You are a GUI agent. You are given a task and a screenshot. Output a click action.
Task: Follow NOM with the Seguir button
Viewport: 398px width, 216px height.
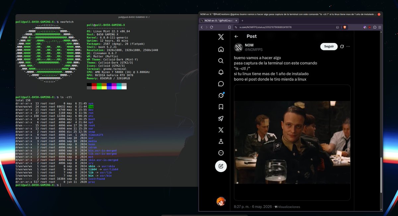pos(329,47)
